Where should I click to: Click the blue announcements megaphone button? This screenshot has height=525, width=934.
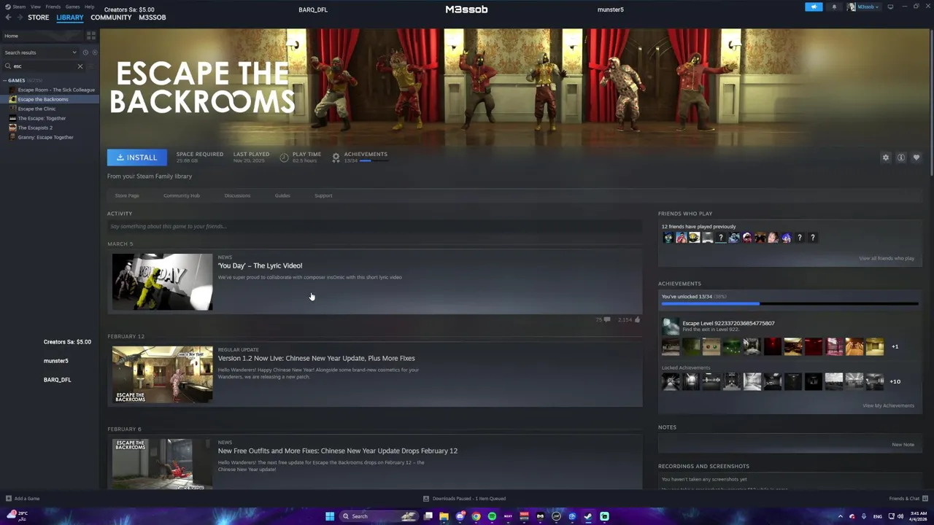click(x=814, y=7)
